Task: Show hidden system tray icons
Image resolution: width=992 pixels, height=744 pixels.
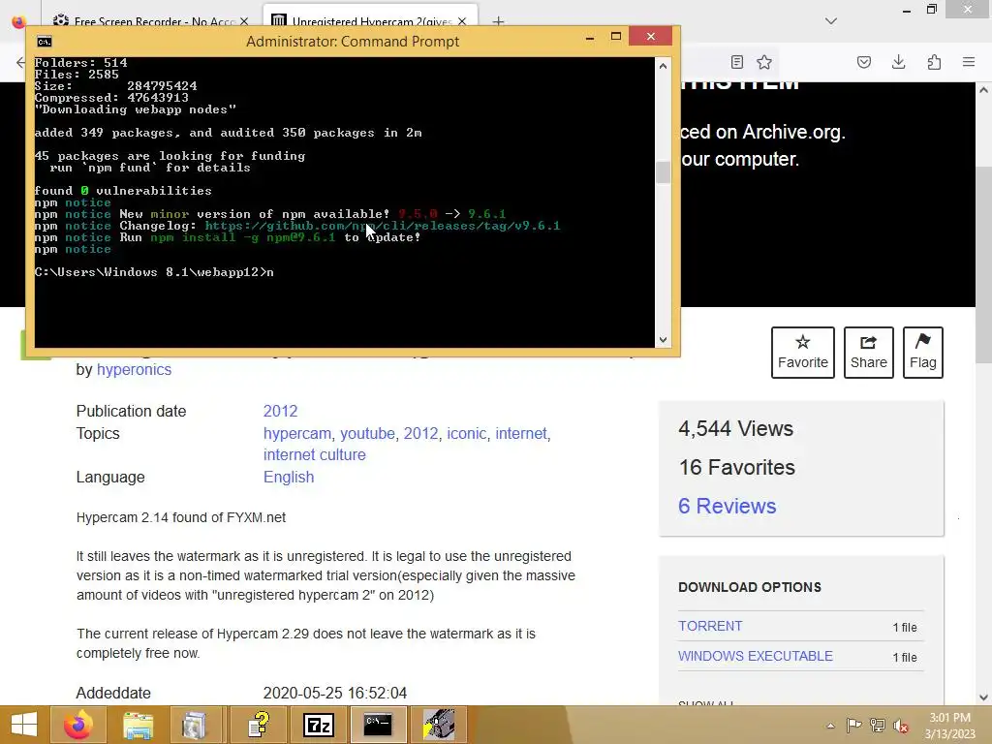Action: 830,726
